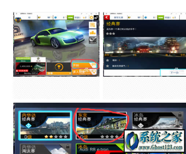
Task: Click the 内华达 经典赛 race card
Action: (45, 125)
